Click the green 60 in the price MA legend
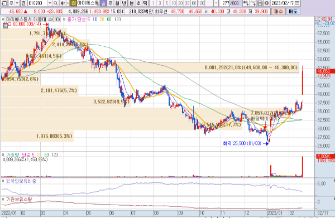335x218 pixels. click(109, 20)
